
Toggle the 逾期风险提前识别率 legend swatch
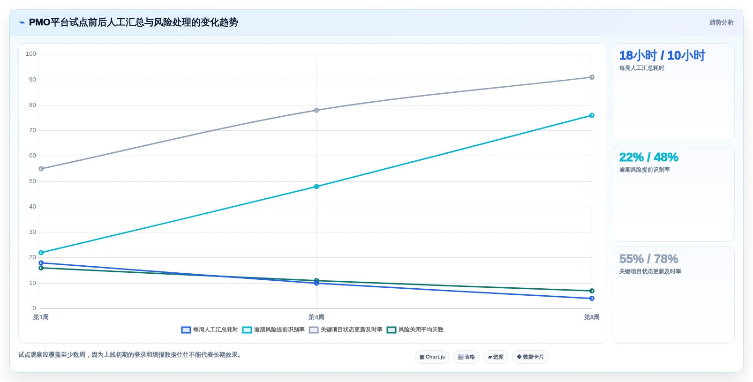coord(247,330)
